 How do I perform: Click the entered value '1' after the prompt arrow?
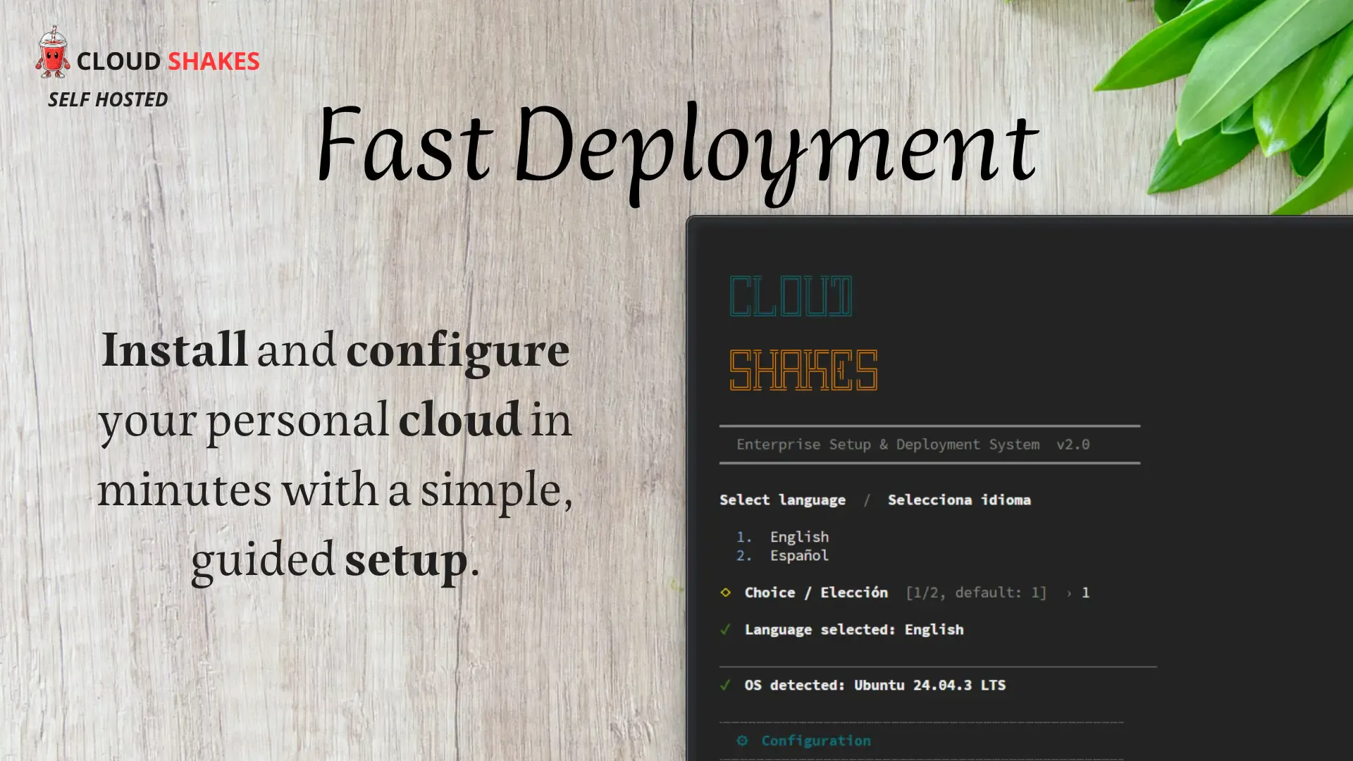1085,593
